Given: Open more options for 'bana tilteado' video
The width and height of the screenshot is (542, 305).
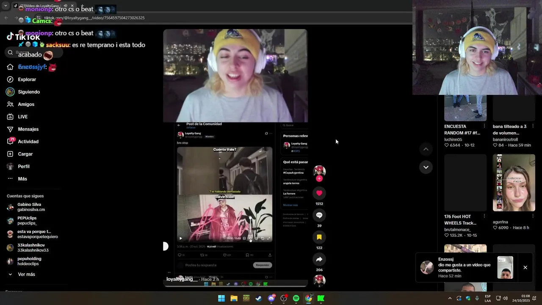Looking at the screenshot, I should click(533, 126).
